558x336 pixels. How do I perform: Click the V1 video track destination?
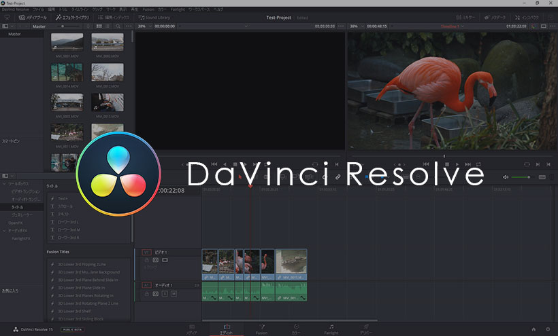coord(146,253)
